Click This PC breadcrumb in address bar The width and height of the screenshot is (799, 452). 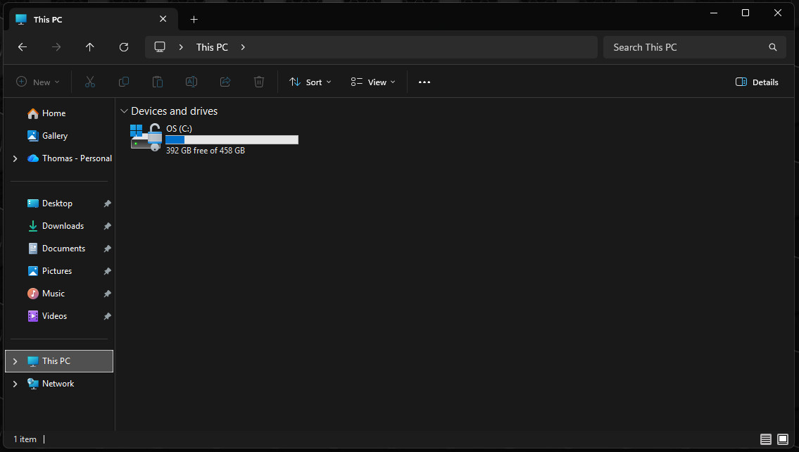212,47
